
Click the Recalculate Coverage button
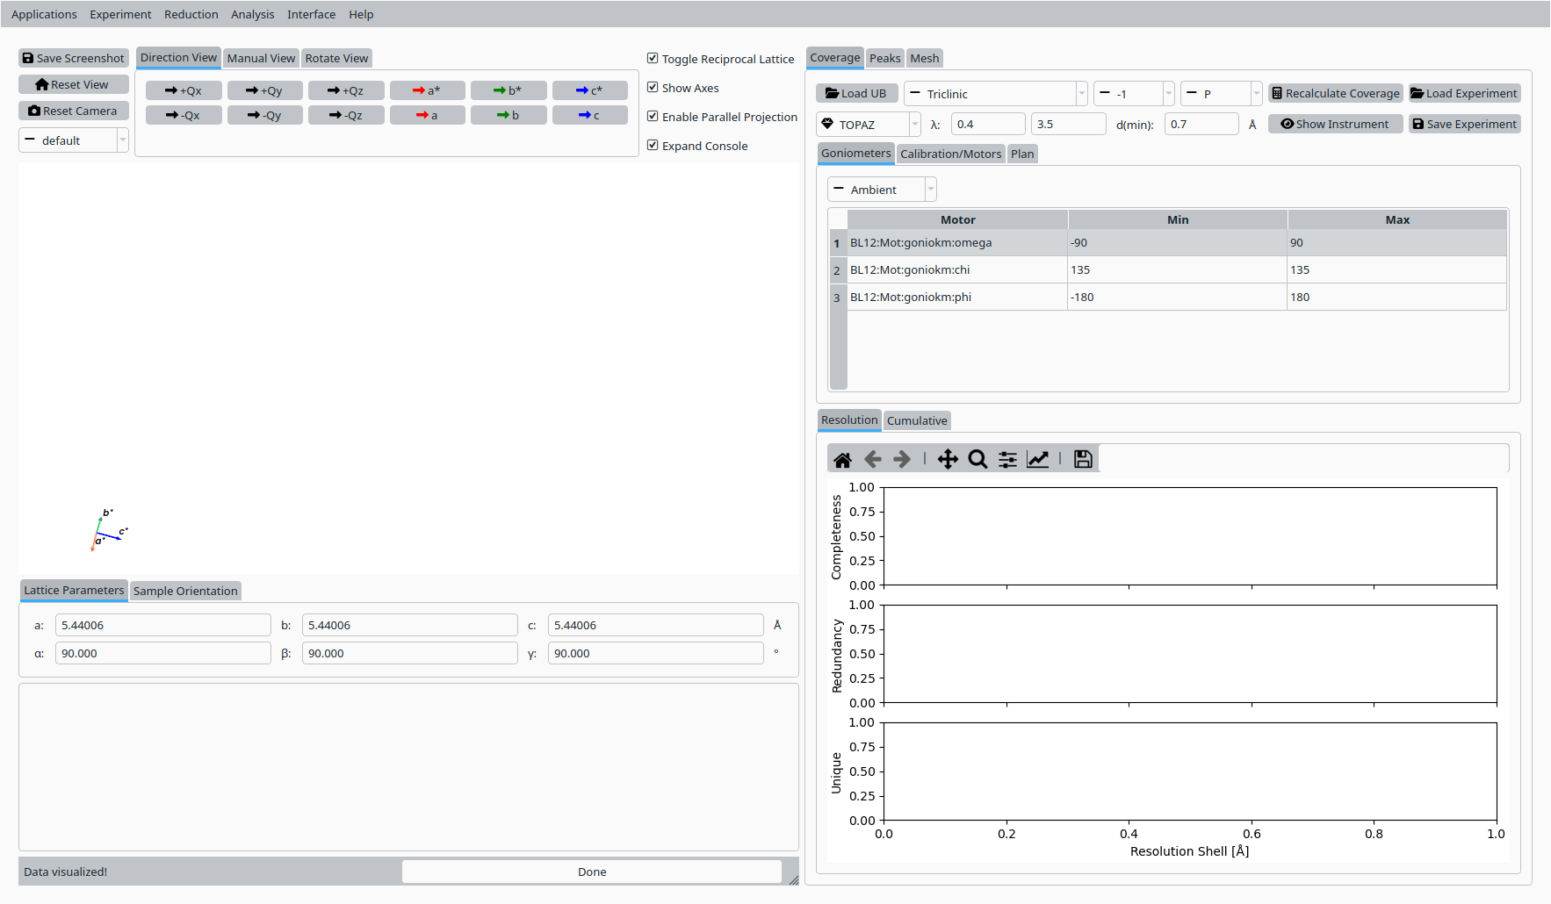(x=1335, y=94)
